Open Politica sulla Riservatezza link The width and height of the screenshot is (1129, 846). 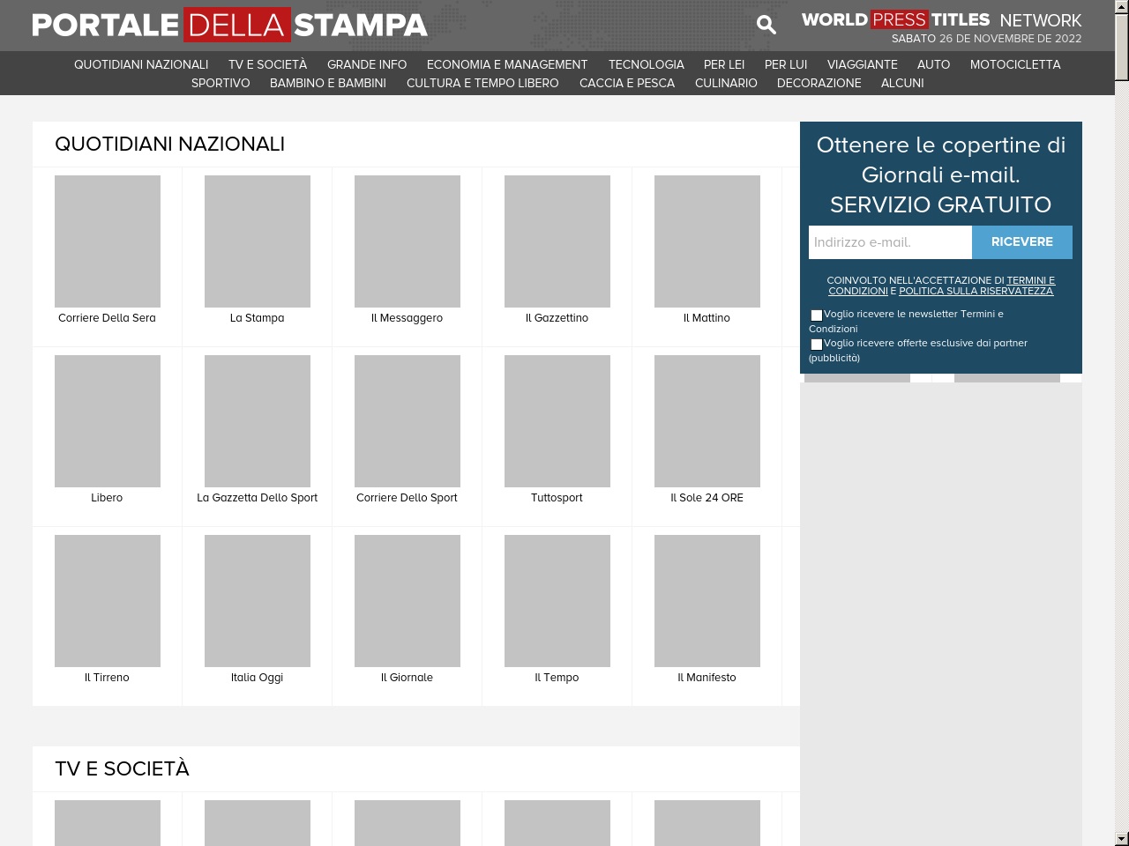[976, 291]
